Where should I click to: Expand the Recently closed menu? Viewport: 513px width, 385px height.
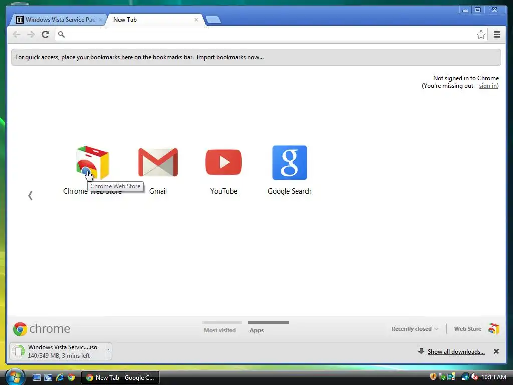tap(415, 329)
